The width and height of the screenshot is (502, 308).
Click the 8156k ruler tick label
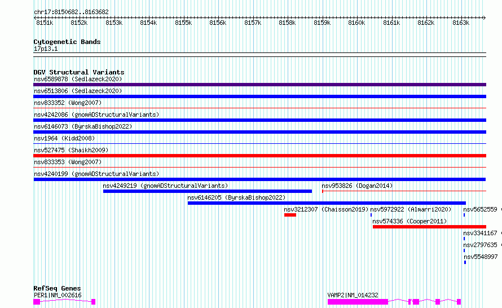tap(218, 23)
